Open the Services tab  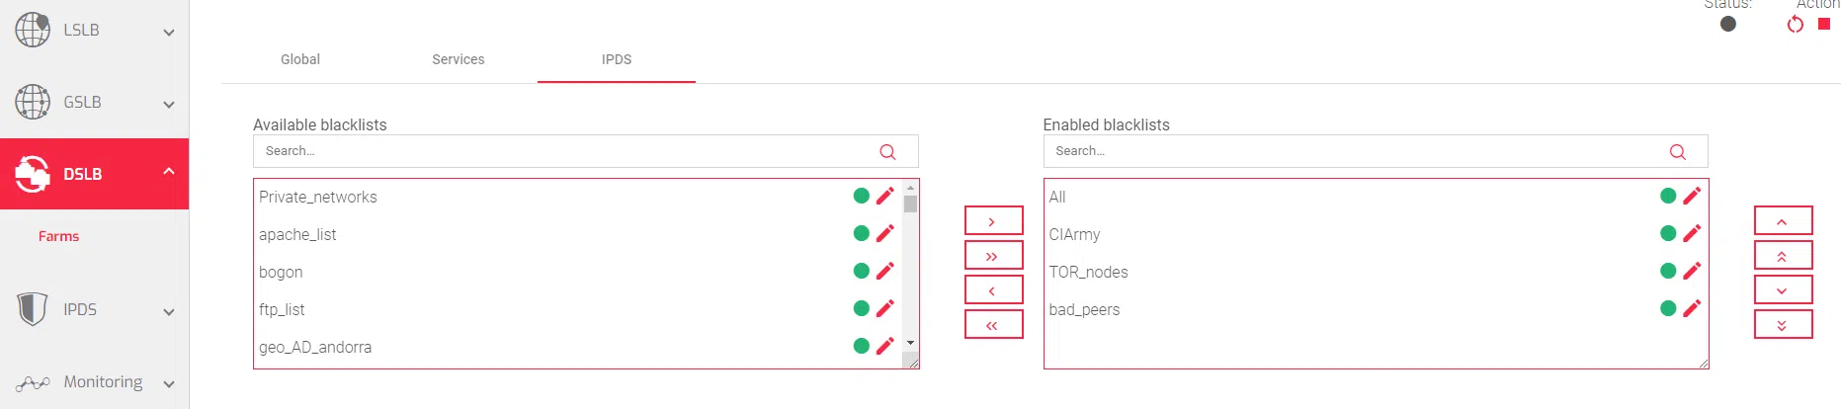(x=459, y=59)
